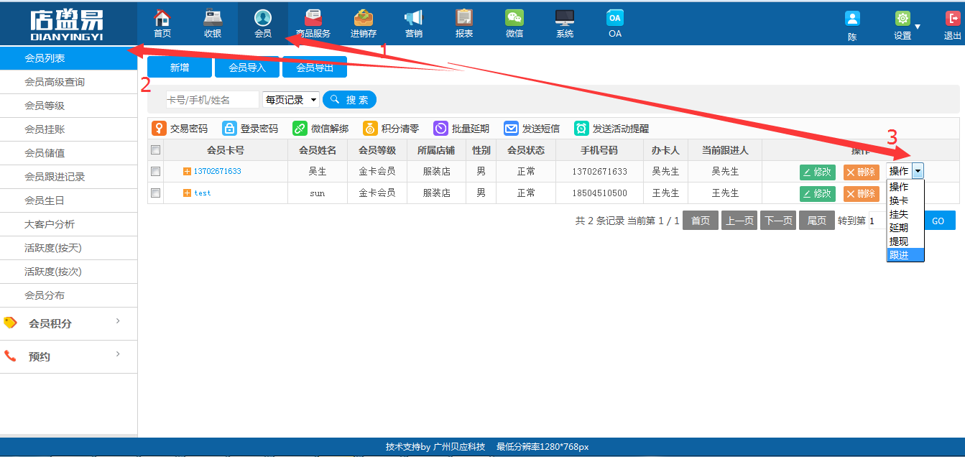
Task: Click the 会员导出 export button
Action: [x=315, y=68]
